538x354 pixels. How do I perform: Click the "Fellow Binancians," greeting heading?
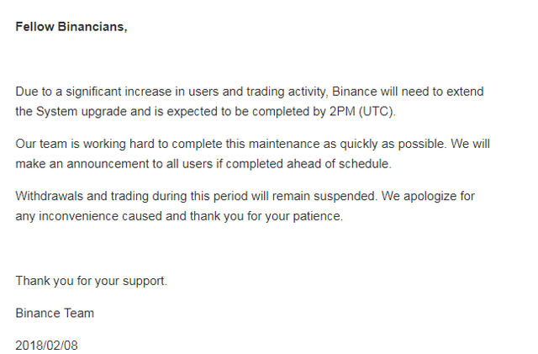(71, 27)
